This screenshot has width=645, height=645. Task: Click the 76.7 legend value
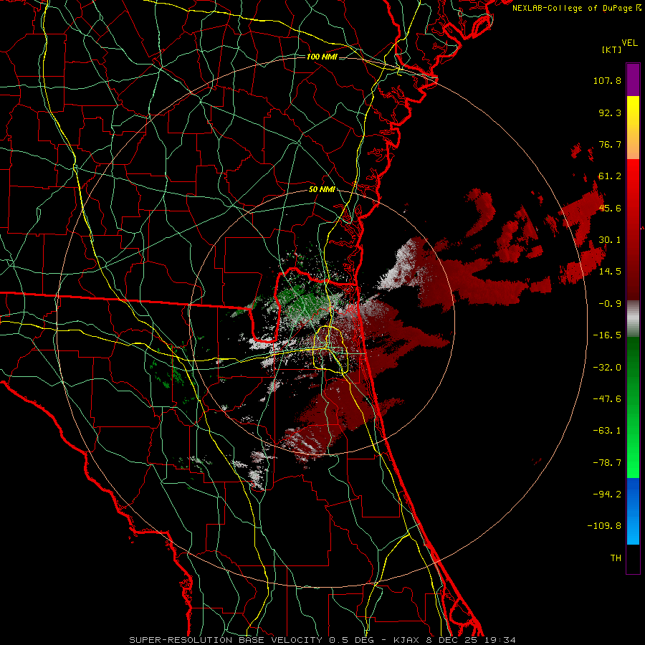pyautogui.click(x=610, y=144)
